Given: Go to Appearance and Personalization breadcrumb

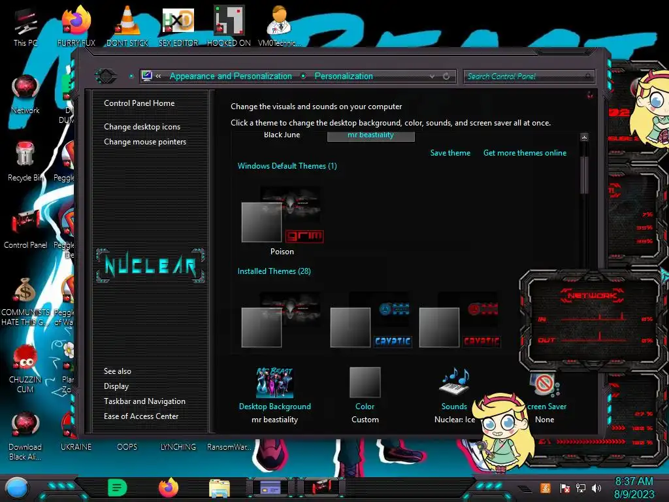Looking at the screenshot, I should click(231, 76).
